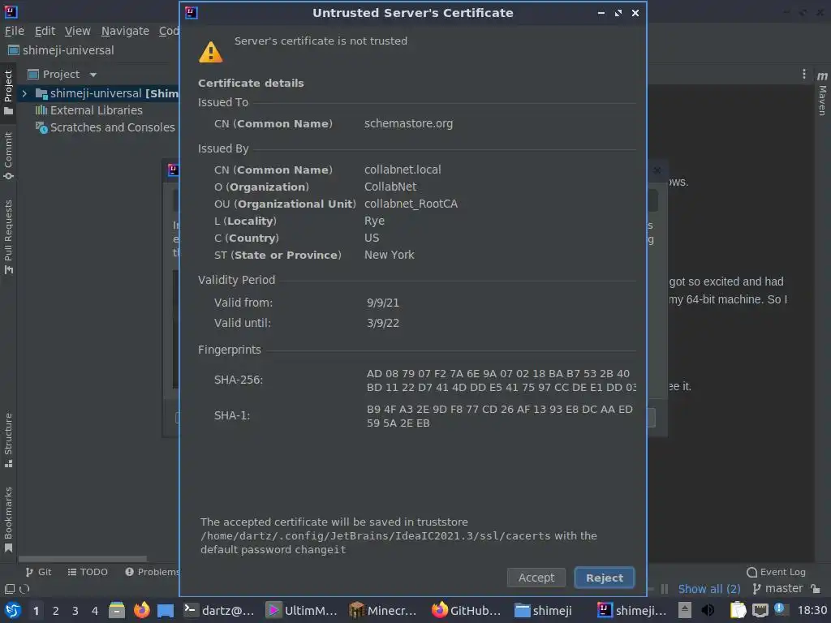Open the file manager launcher in taskbar
831x623 pixels.
[x=117, y=610]
